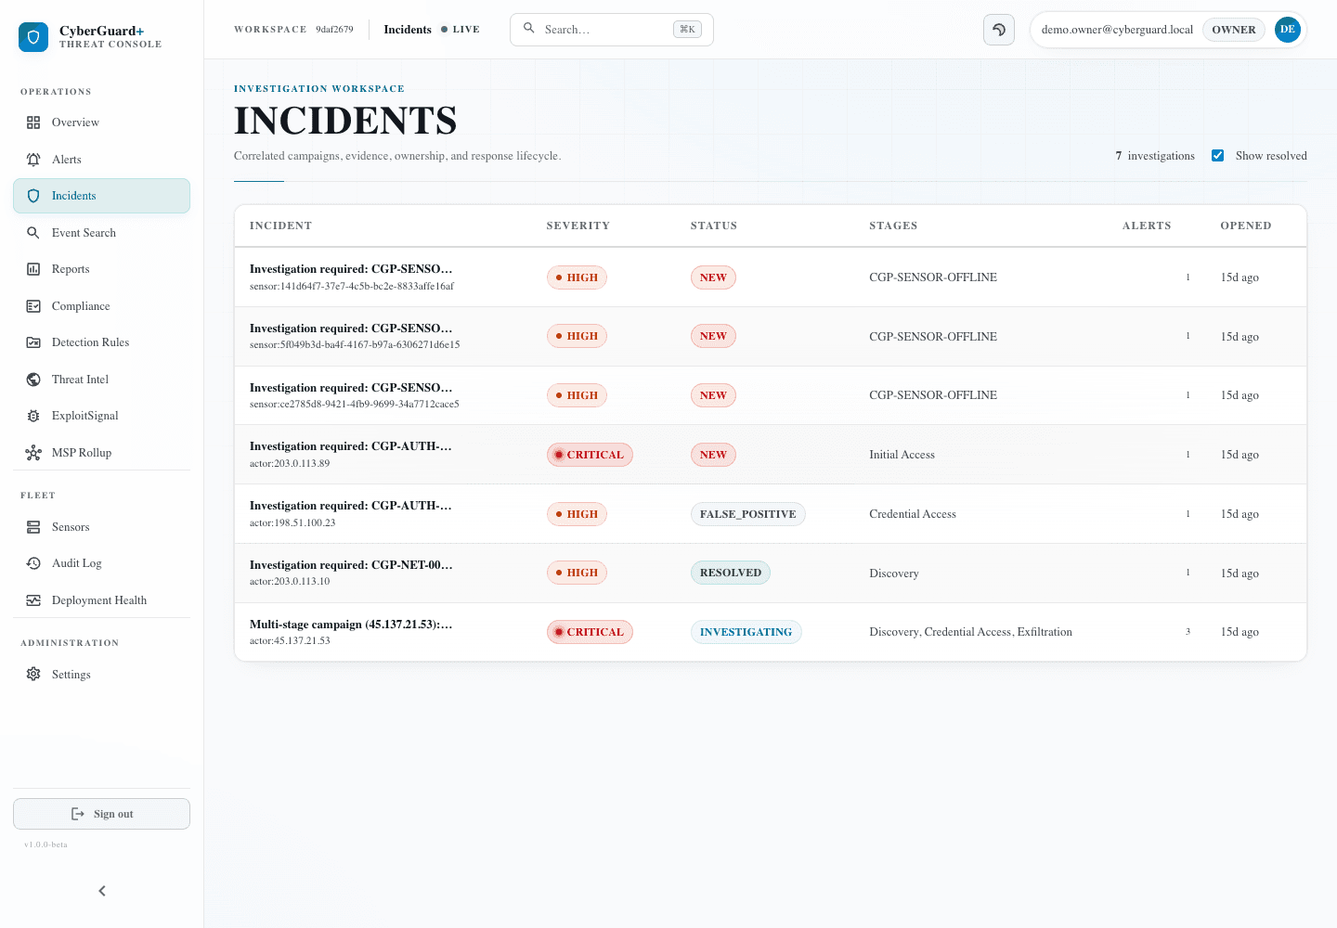Screen dimensions: 1337x928
Task: Click the Detection Rules folder icon
Action: coord(33,342)
